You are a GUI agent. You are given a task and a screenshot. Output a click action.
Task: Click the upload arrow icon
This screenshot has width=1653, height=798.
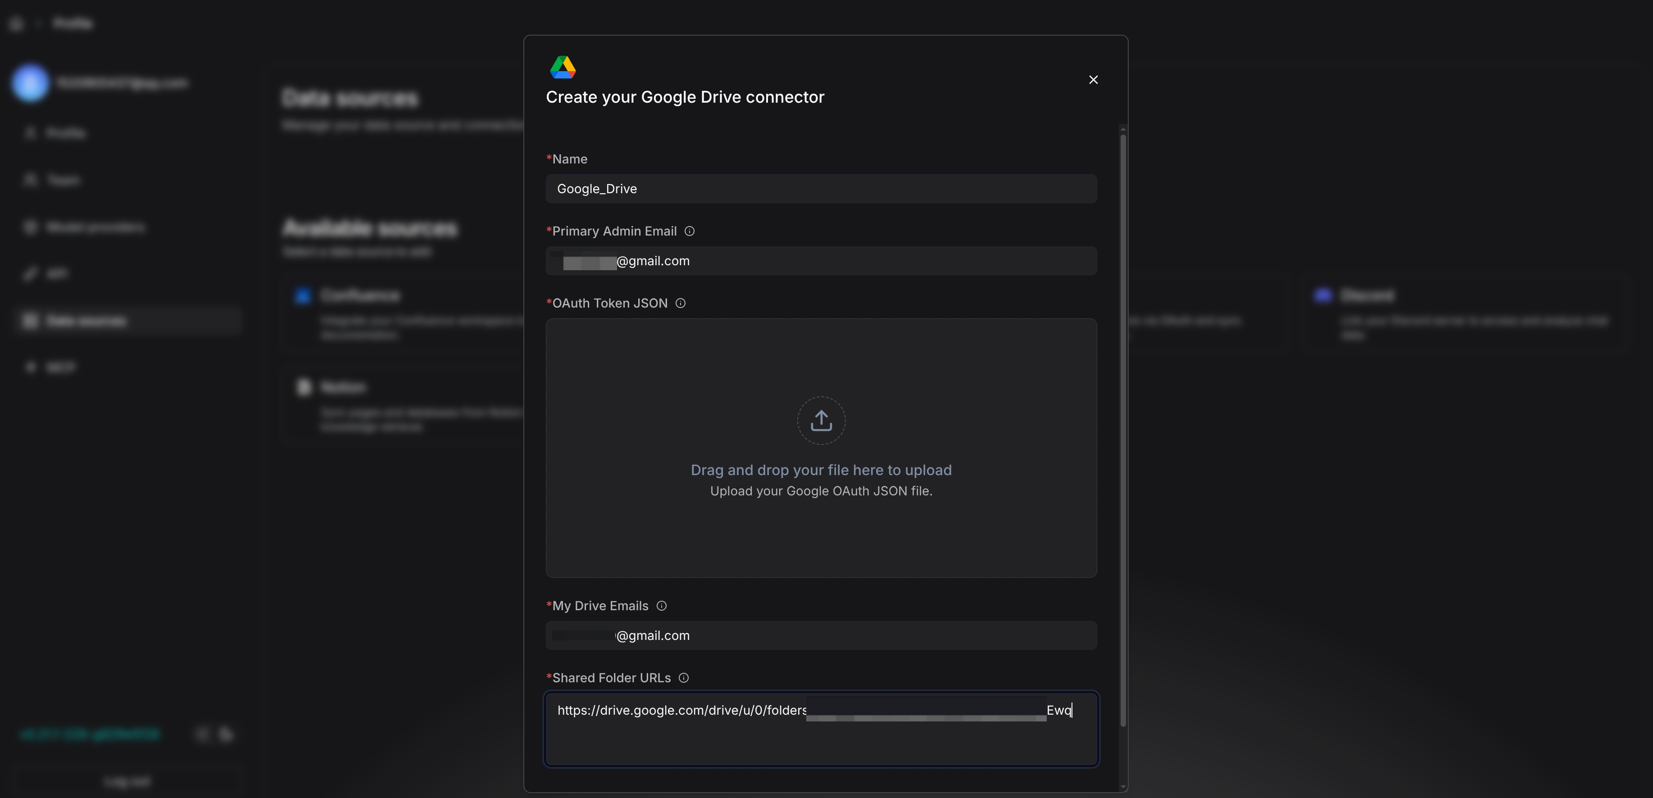[x=821, y=421]
